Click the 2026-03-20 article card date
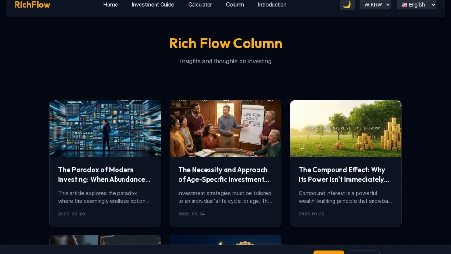 71,214
